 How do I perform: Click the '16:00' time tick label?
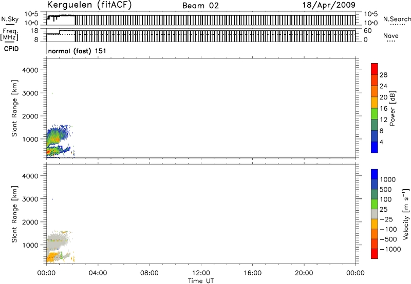[252, 273]
